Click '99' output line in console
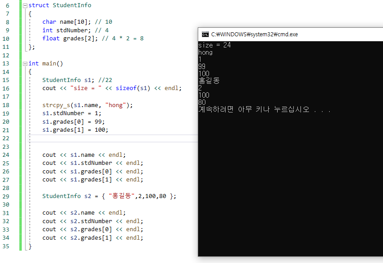This screenshot has width=383, height=263. click(x=202, y=66)
